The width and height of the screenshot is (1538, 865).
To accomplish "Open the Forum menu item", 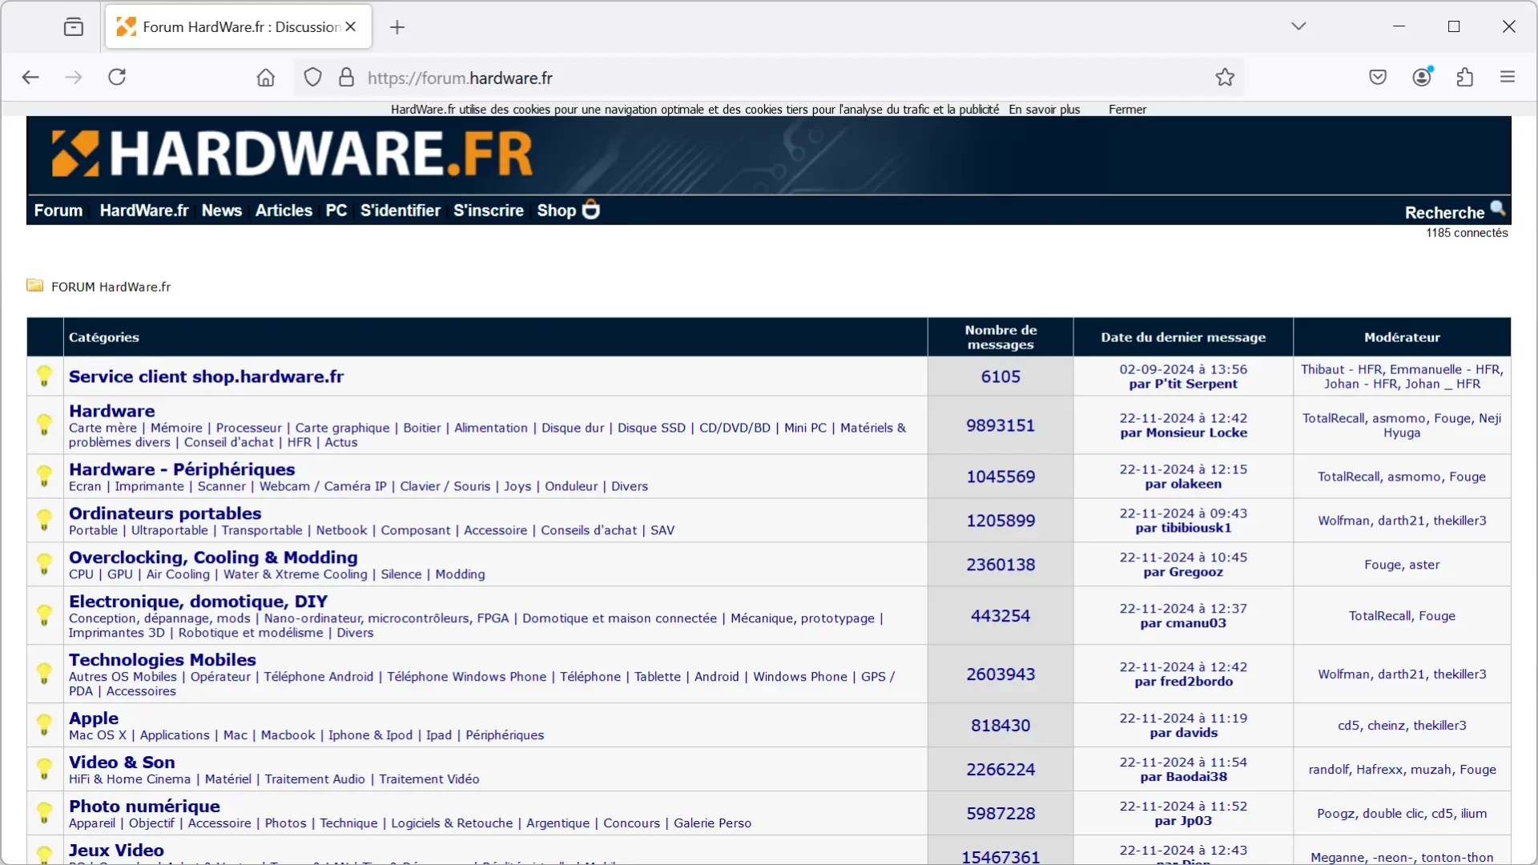I will click(58, 211).
